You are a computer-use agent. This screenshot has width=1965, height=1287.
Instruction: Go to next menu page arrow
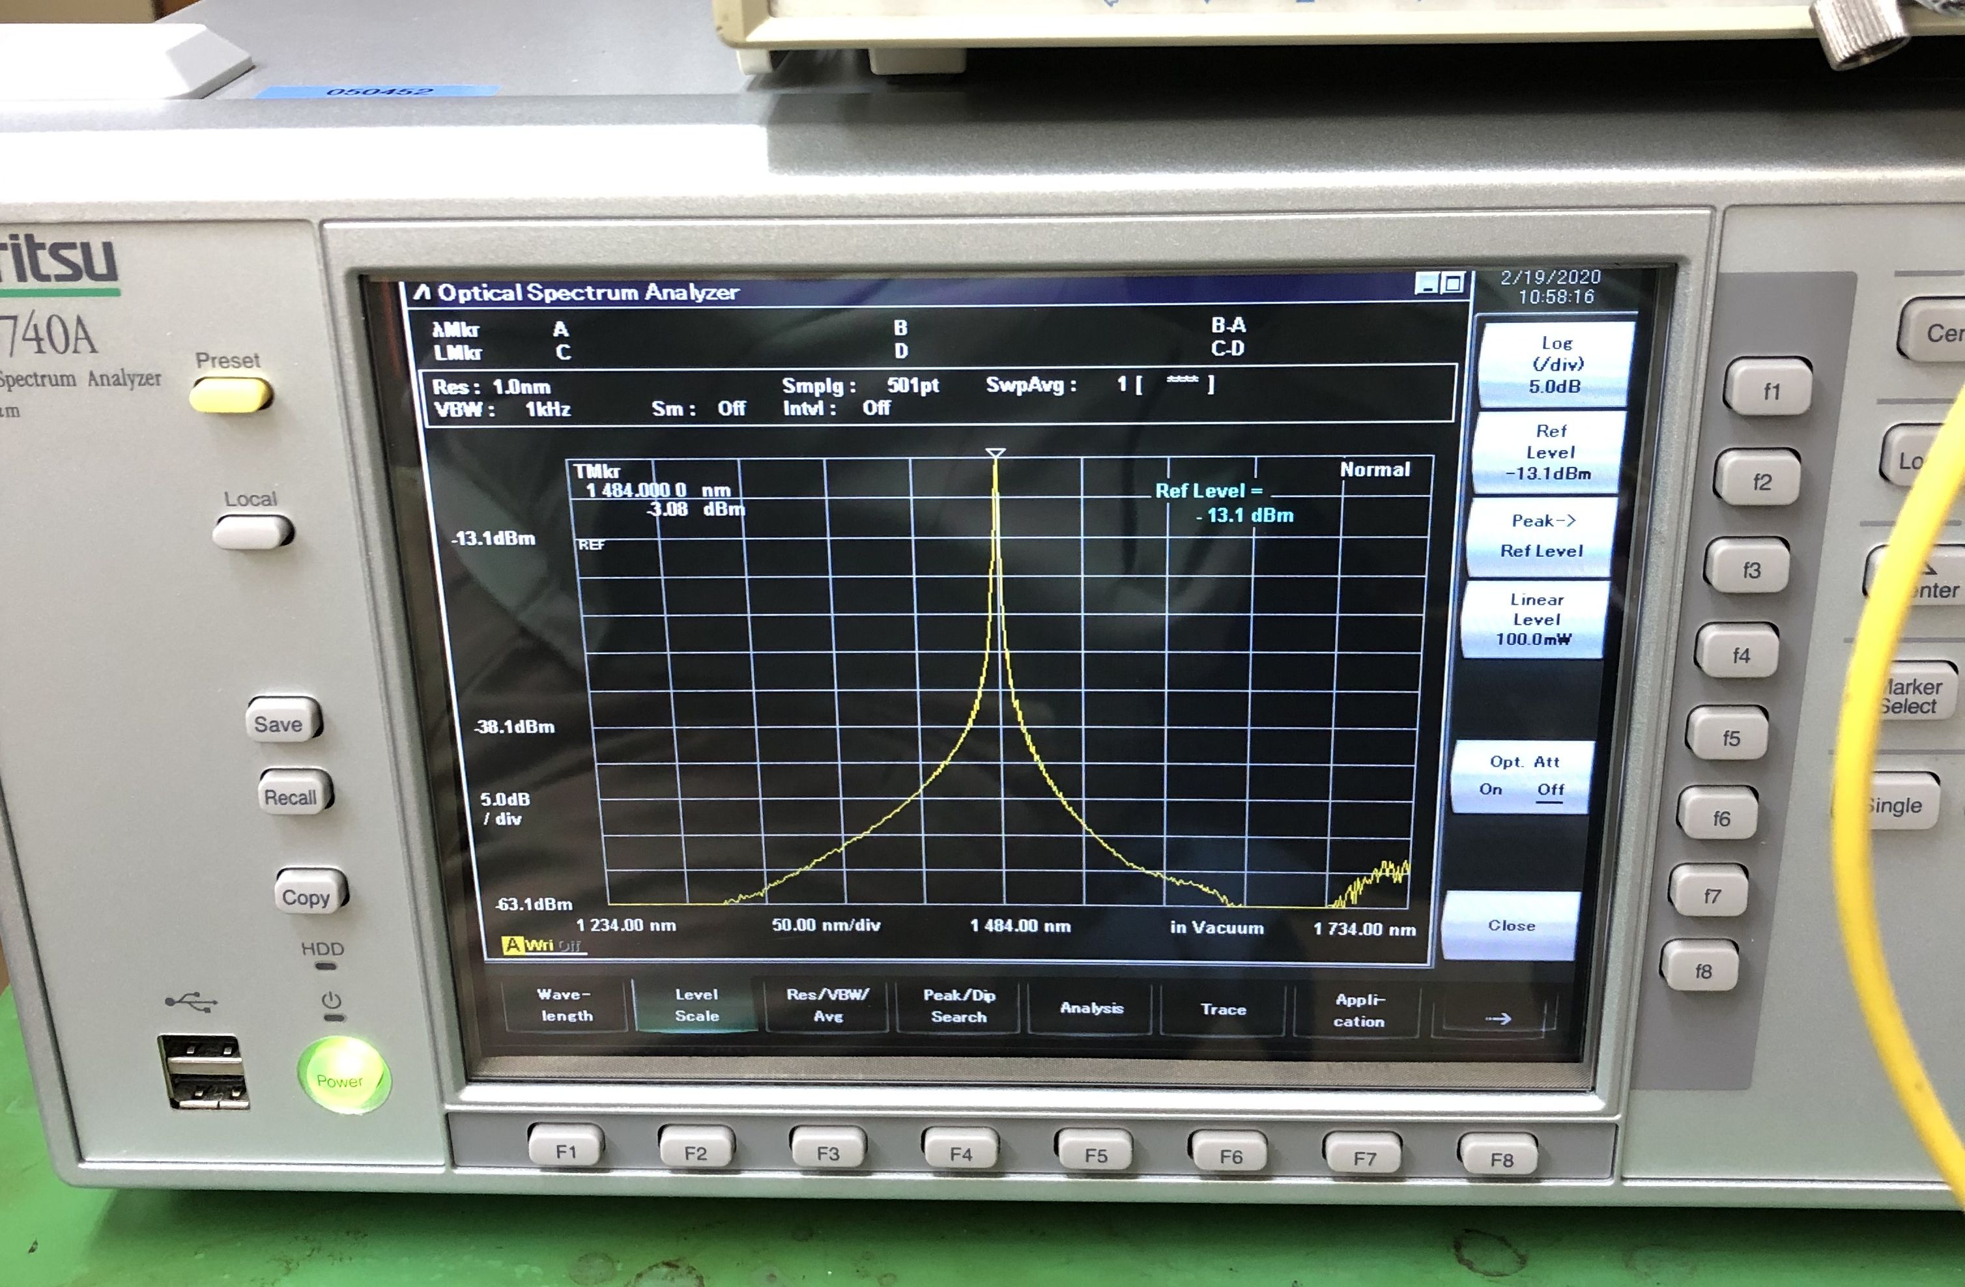tap(1496, 1017)
